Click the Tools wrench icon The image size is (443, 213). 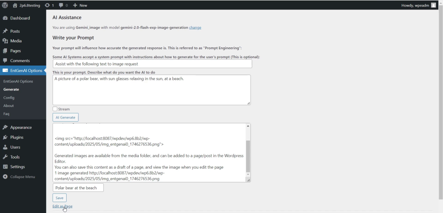coord(5,157)
